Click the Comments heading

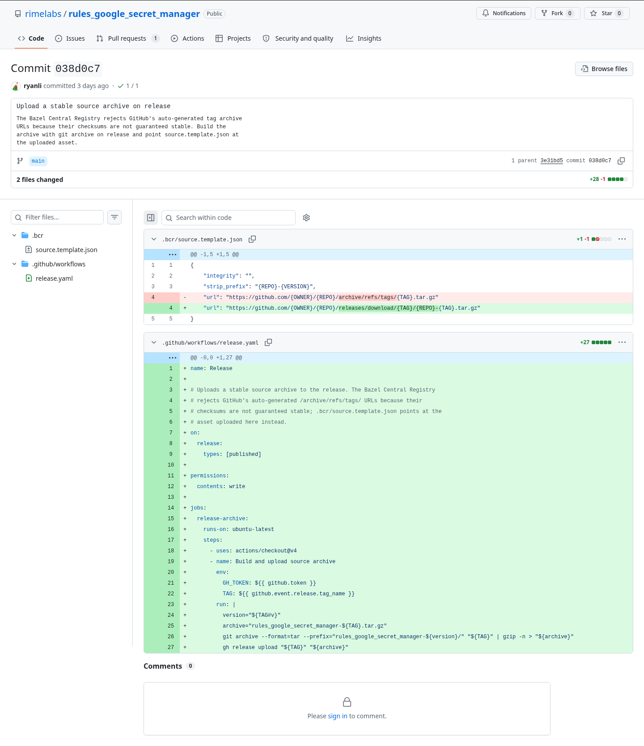[x=163, y=666]
